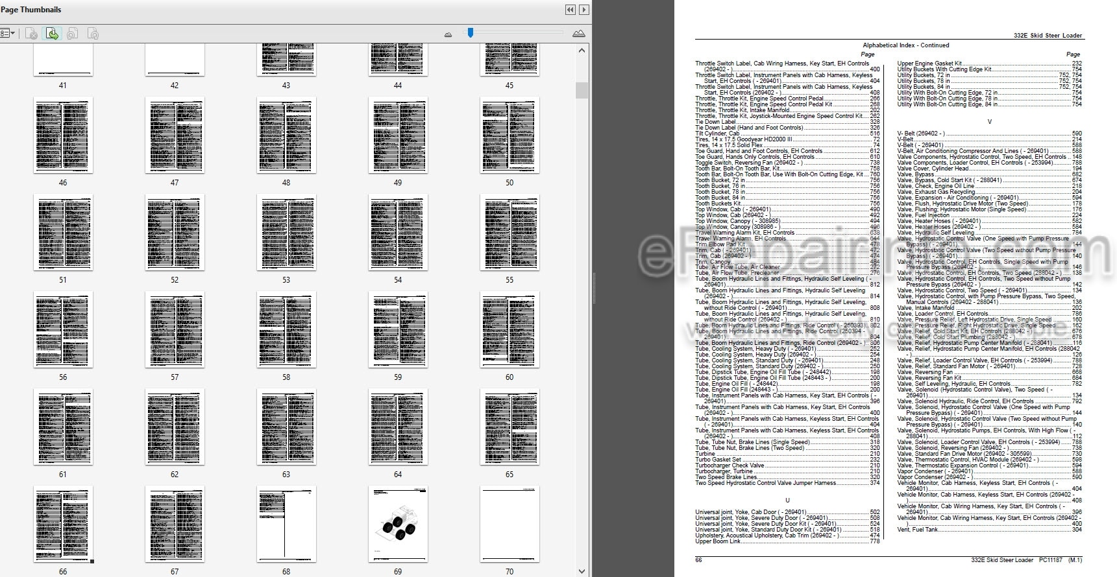
Task: Select page 49 thumbnail
Action: point(398,135)
